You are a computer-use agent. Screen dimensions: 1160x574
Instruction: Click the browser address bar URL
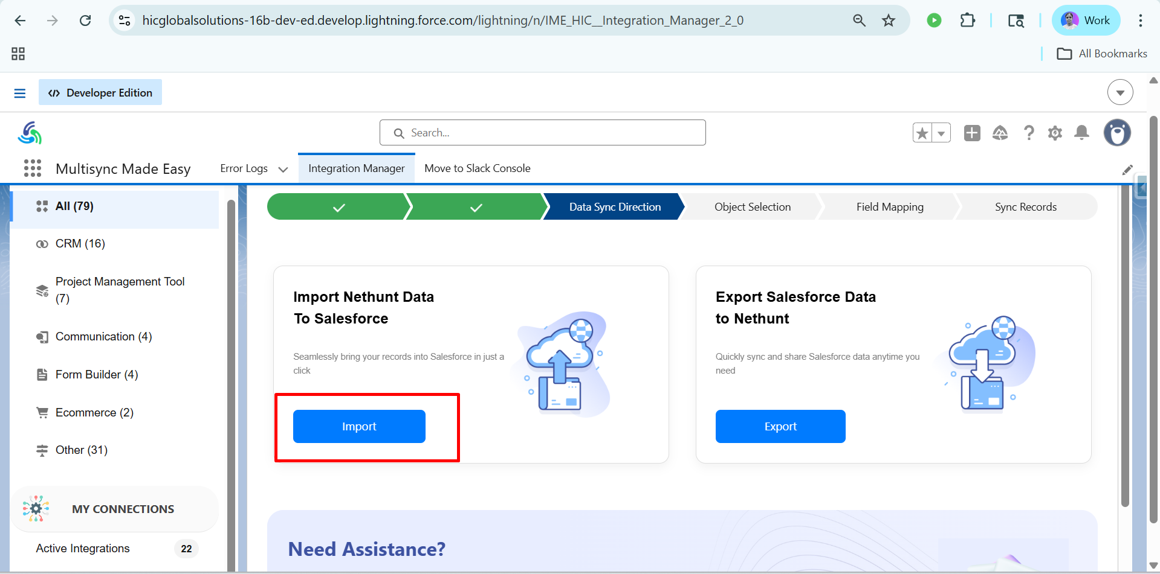(442, 21)
